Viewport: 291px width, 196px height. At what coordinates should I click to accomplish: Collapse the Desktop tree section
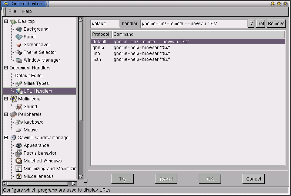click(6, 21)
